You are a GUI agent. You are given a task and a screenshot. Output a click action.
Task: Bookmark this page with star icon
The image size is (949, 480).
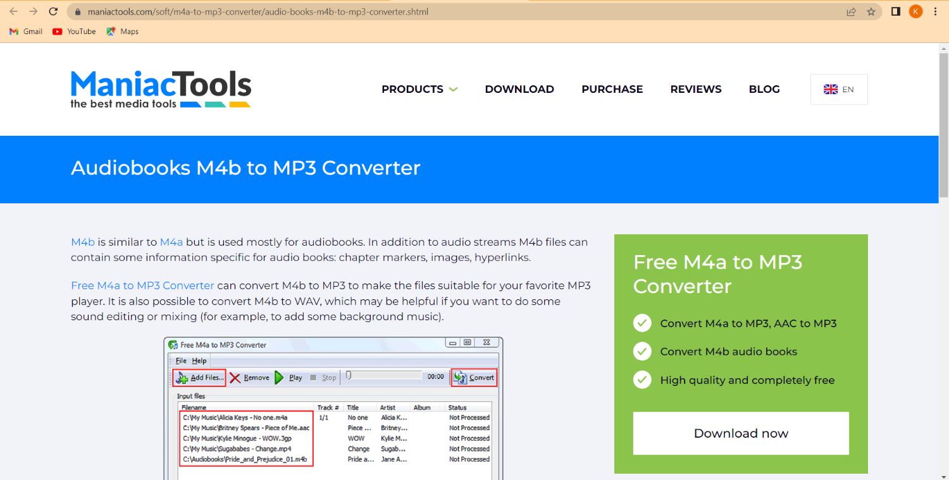(871, 11)
